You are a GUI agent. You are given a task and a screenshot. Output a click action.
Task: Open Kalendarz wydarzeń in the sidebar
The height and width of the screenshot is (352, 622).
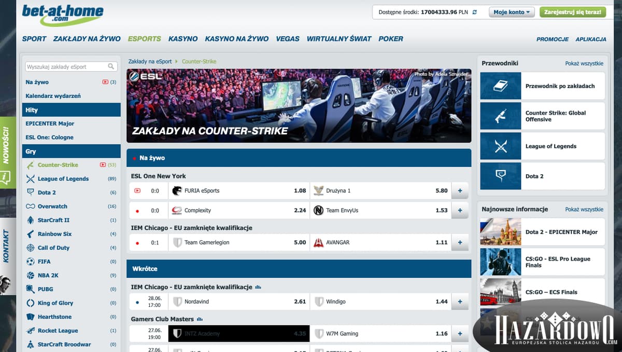(x=53, y=96)
